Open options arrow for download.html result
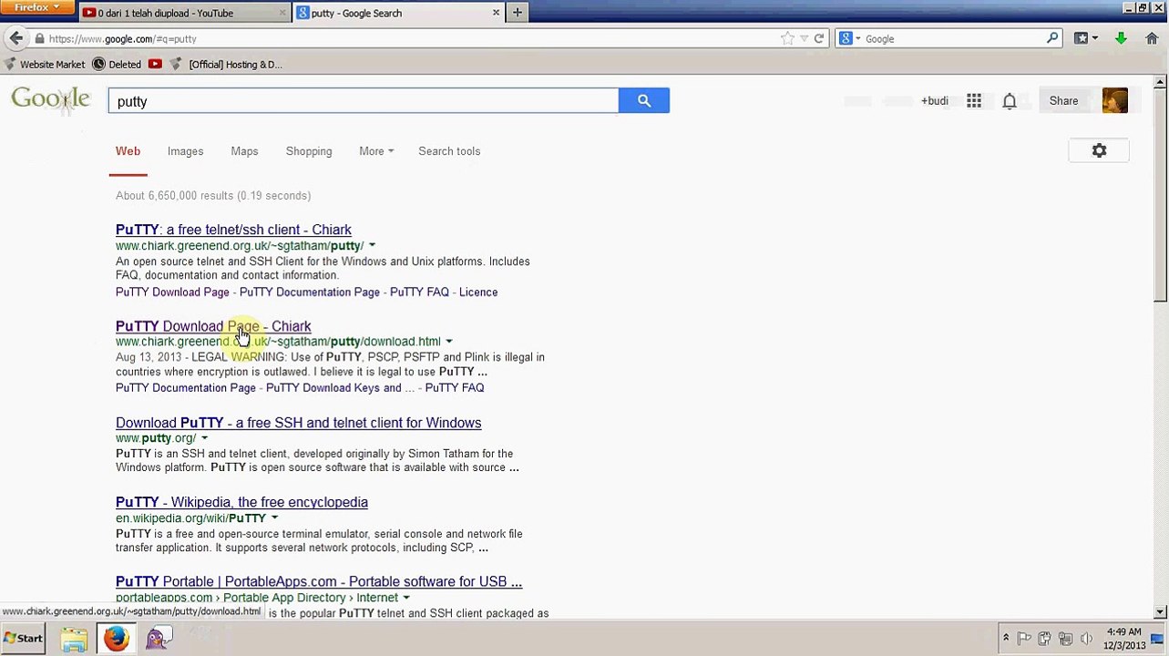The image size is (1169, 656). coord(448,342)
